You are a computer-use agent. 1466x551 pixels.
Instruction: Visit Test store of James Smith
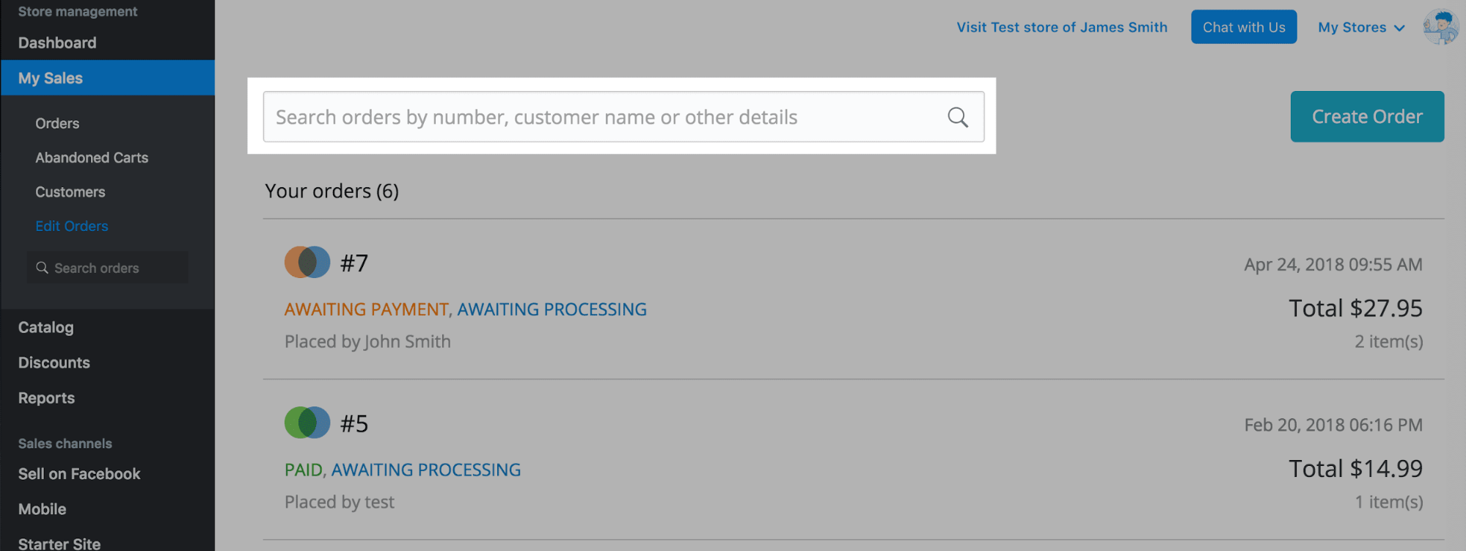click(1062, 27)
